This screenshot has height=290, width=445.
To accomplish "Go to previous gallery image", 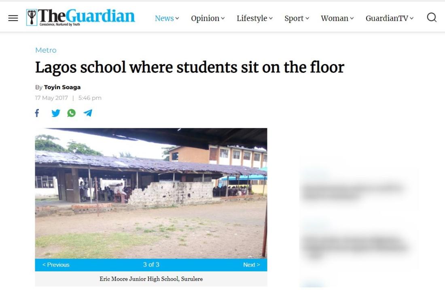I will tap(56, 265).
